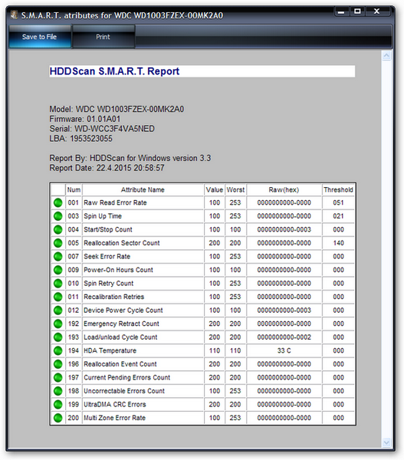Click green status icon for Raw Read Error Rate
Screen dimensions: 404x460
[58, 202]
